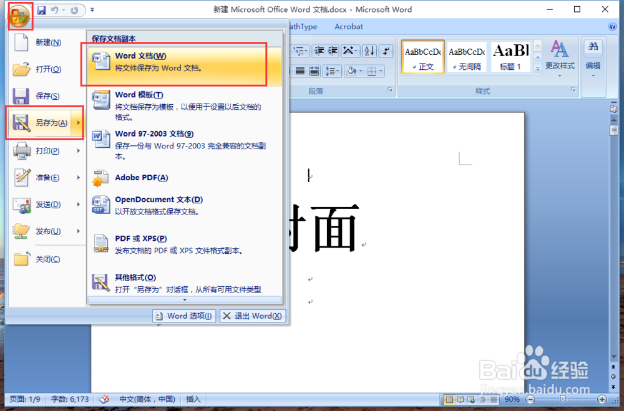Save as Adobe PDF(A)
Viewport: 624px width, 411px height.
(x=185, y=178)
